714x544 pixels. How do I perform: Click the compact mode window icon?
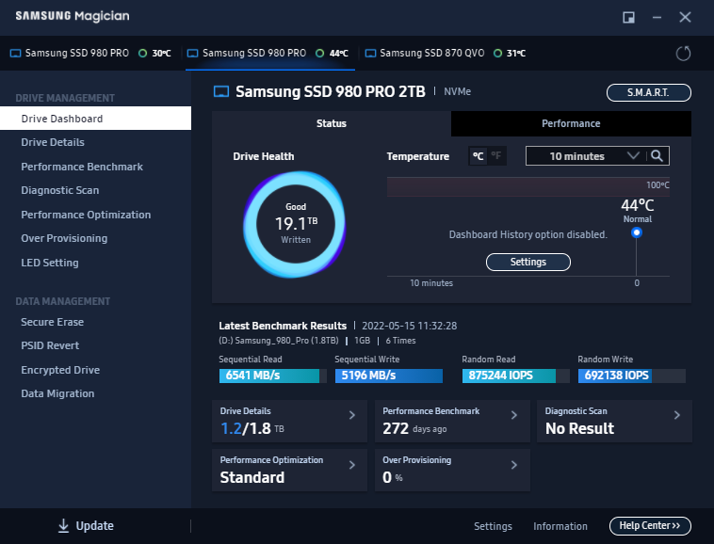pos(629,17)
